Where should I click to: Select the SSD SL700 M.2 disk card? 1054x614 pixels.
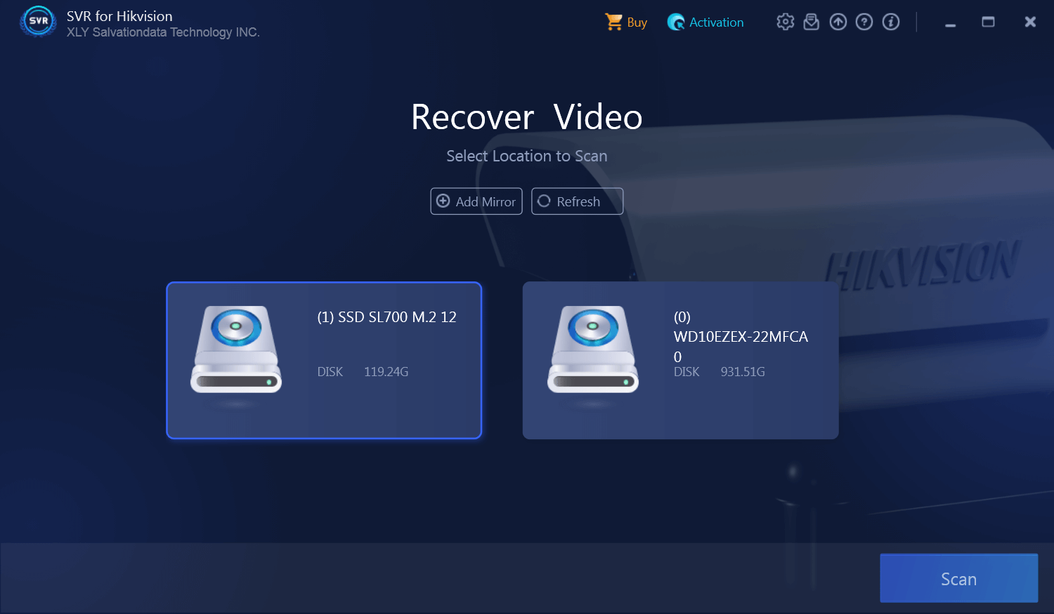324,361
